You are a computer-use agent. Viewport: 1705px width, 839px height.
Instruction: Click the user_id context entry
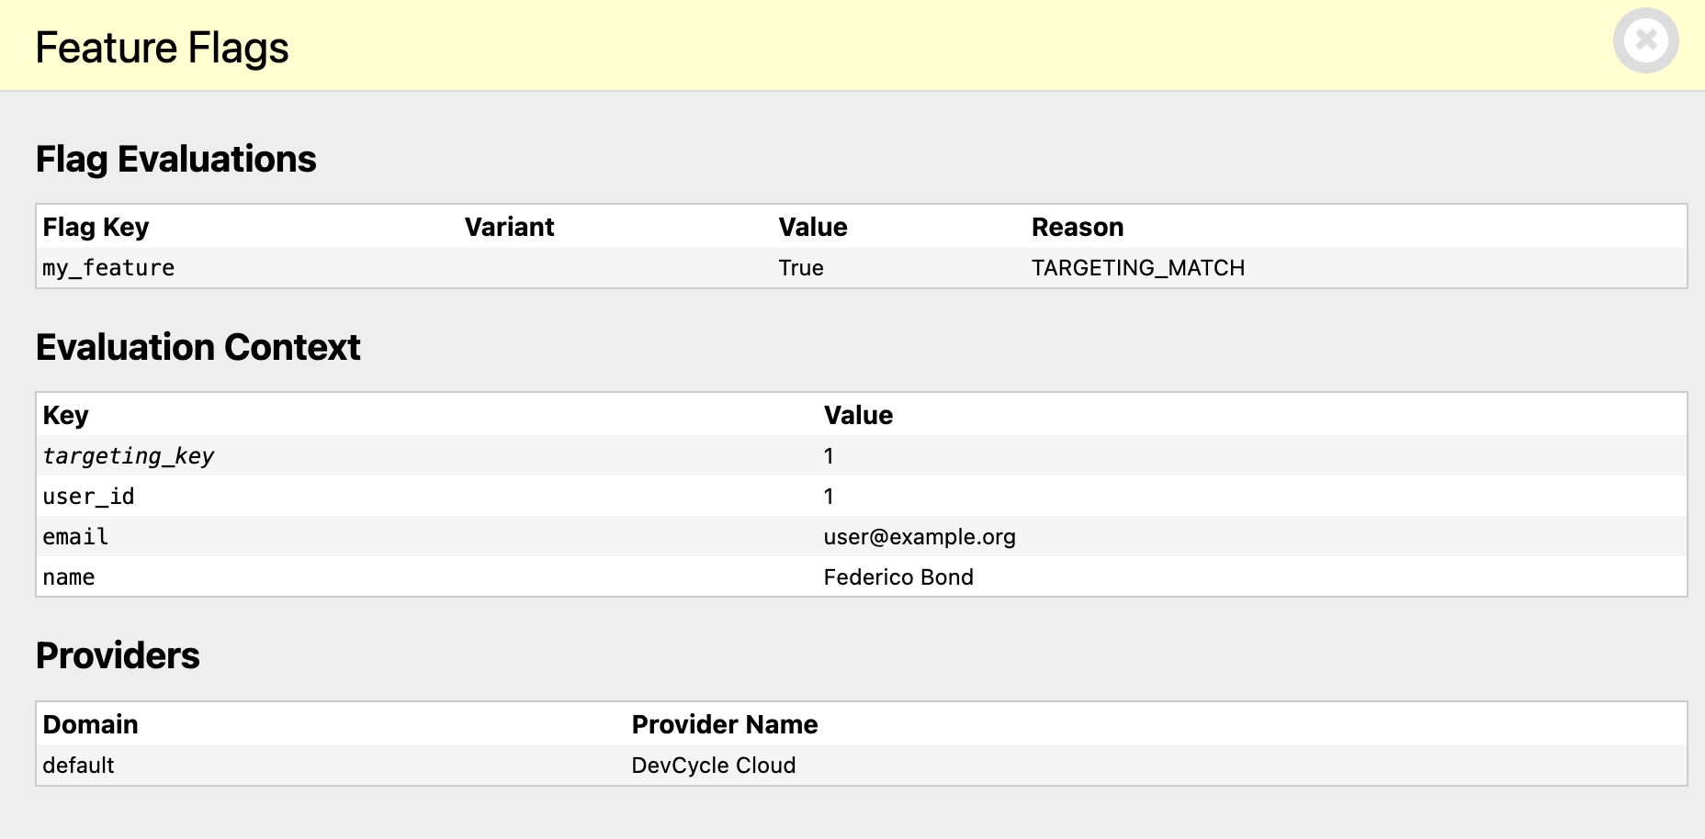[x=86, y=496]
